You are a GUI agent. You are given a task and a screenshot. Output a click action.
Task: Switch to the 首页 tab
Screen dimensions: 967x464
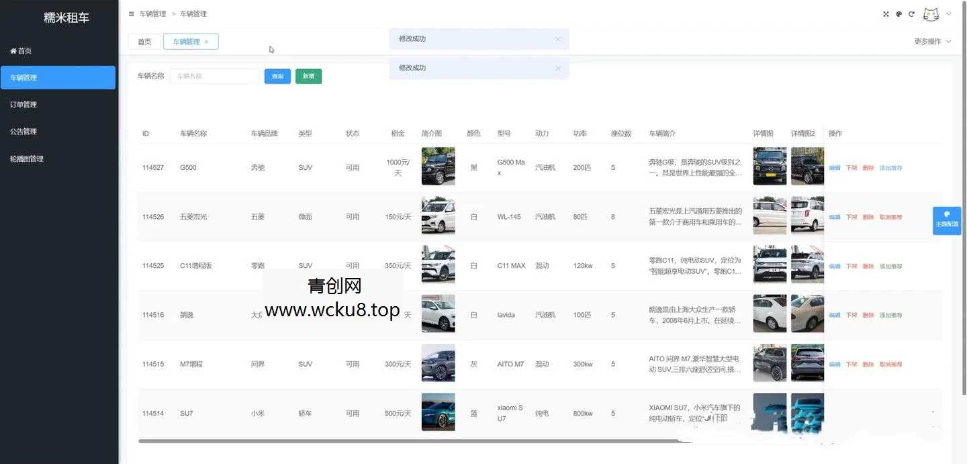point(144,41)
